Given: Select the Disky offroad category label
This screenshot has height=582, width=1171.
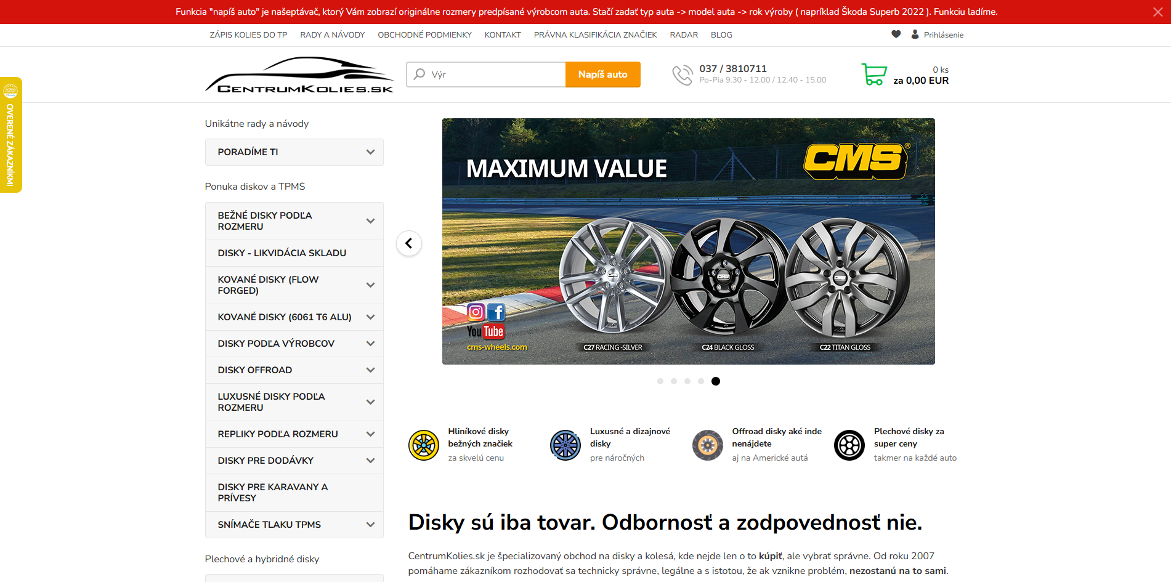Looking at the screenshot, I should pyautogui.click(x=255, y=370).
